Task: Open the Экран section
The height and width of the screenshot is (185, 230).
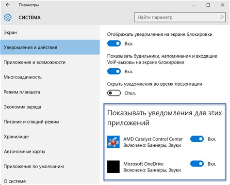Action: pyautogui.click(x=50, y=32)
